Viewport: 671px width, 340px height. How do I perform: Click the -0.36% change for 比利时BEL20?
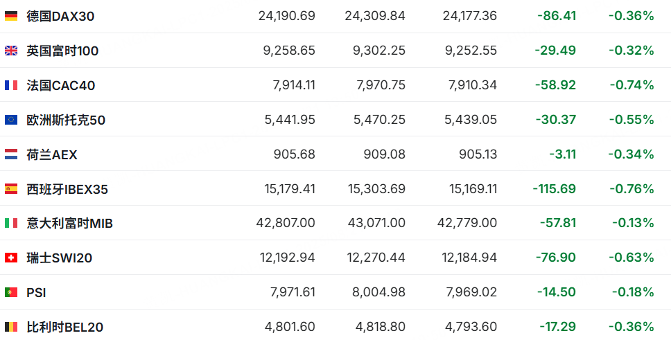pyautogui.click(x=631, y=327)
